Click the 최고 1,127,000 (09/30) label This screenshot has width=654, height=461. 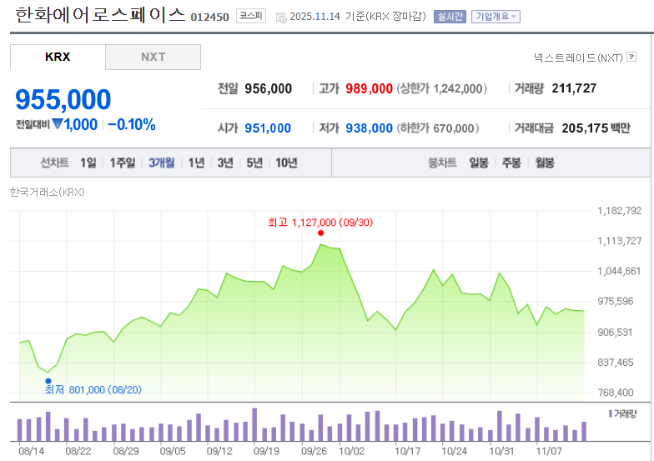point(320,222)
